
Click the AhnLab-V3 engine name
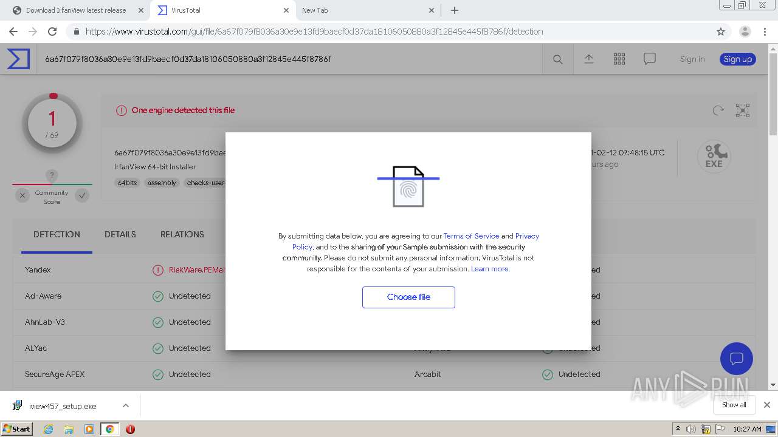pos(45,322)
